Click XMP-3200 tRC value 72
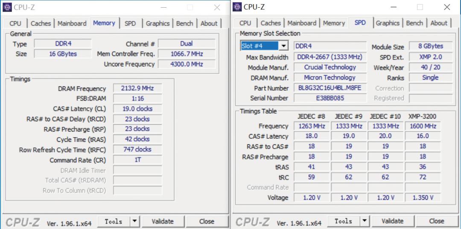The width and height of the screenshot is (461, 229). click(423, 177)
